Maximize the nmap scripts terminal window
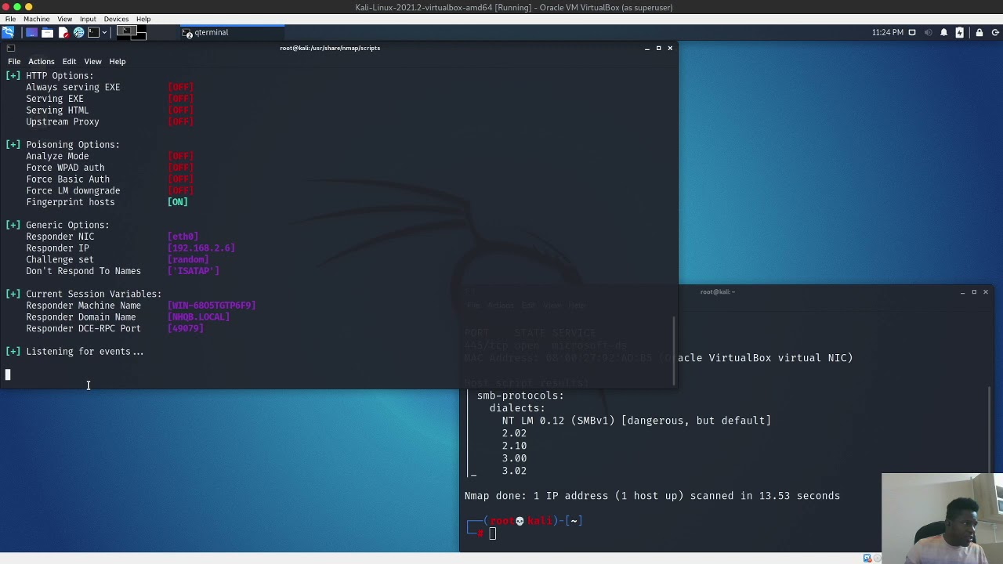The width and height of the screenshot is (1003, 564). (658, 48)
